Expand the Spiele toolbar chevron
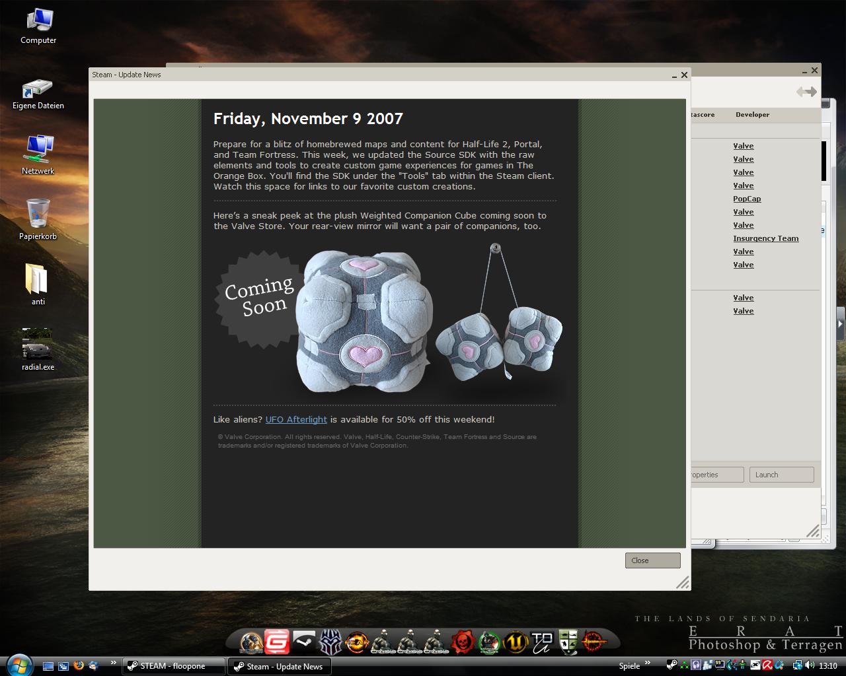The height and width of the screenshot is (676, 846). (647, 663)
